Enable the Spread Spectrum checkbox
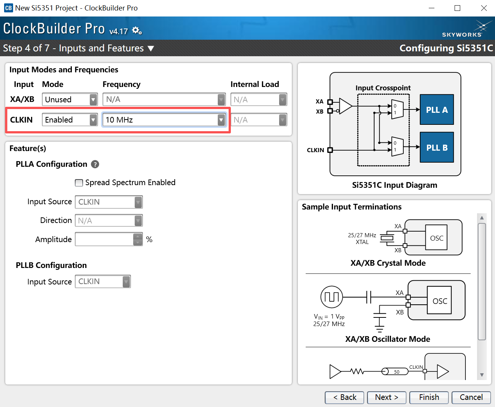Screen dimensions: 495x407 [x=79, y=183]
